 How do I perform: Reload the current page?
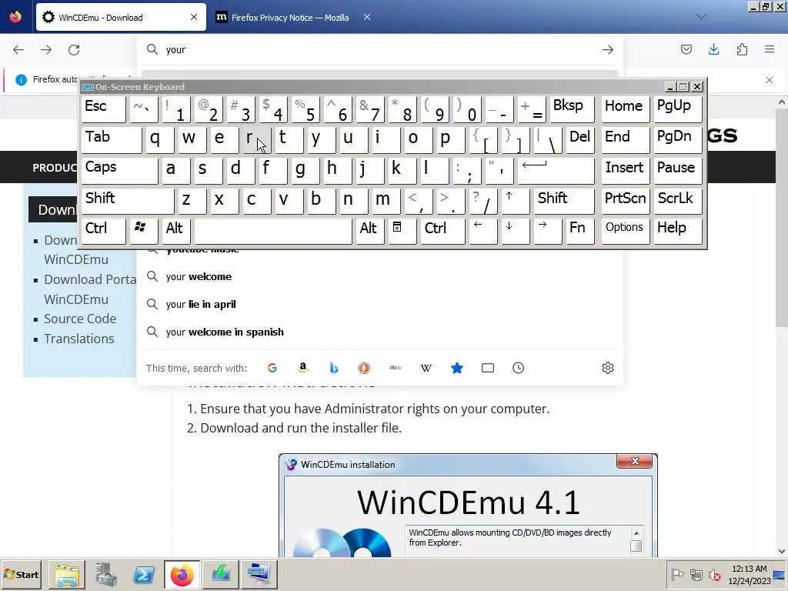(x=74, y=50)
